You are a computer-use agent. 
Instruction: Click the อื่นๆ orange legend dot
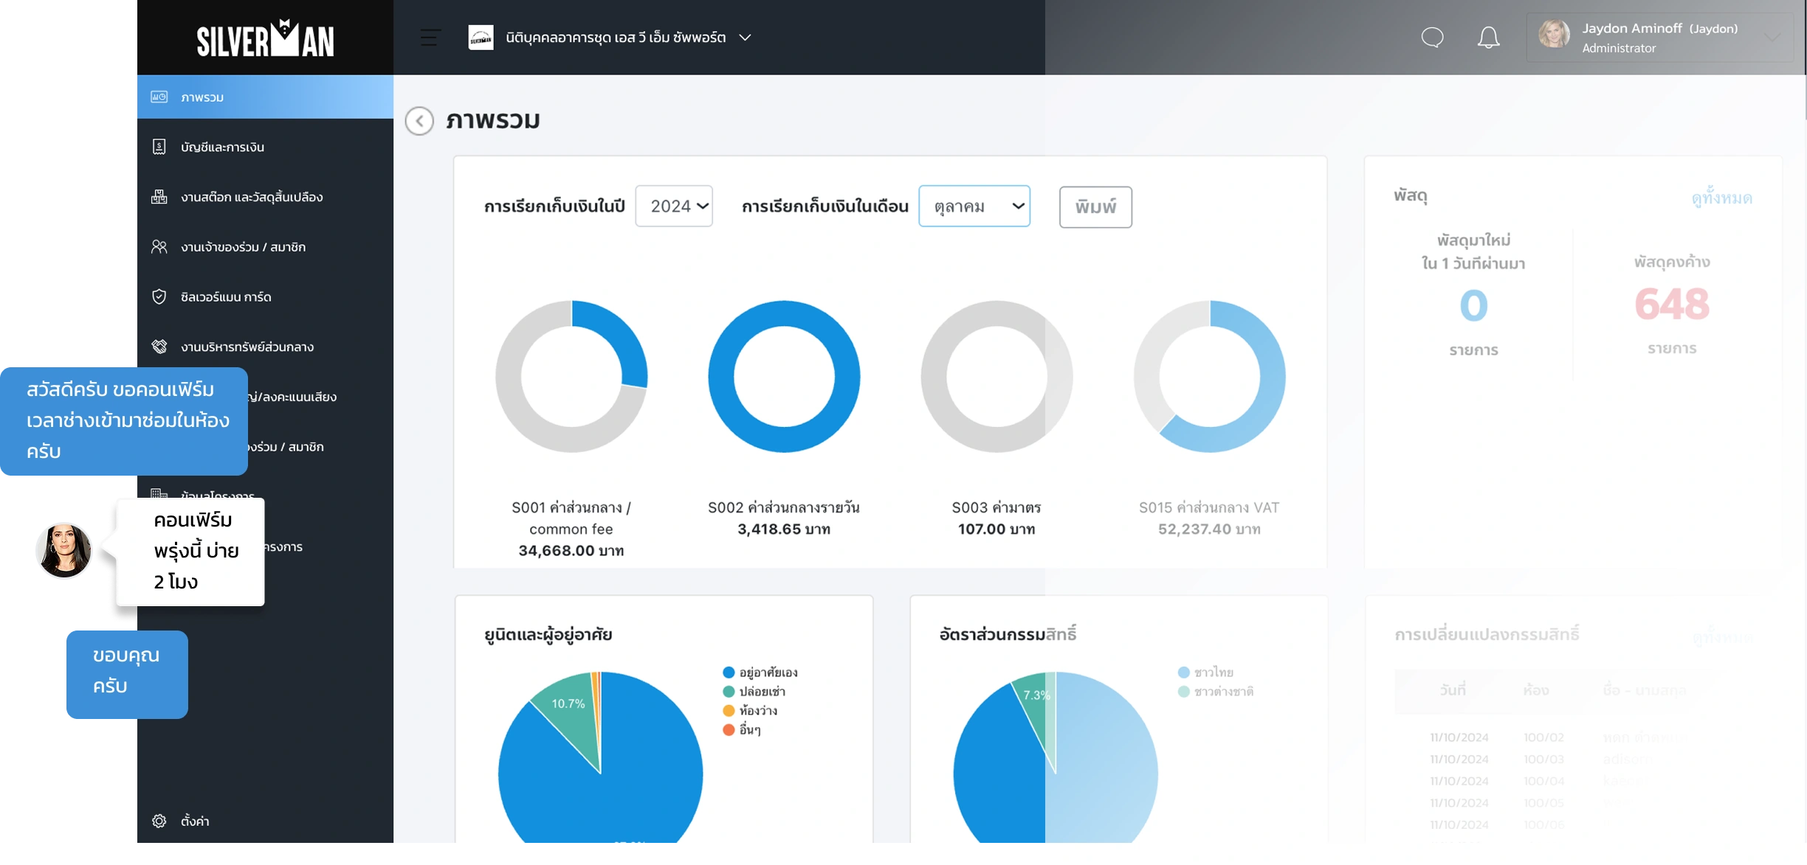click(x=729, y=730)
